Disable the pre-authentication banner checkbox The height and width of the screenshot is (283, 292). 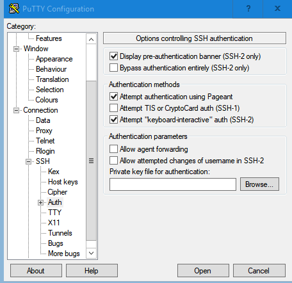pyautogui.click(x=113, y=56)
